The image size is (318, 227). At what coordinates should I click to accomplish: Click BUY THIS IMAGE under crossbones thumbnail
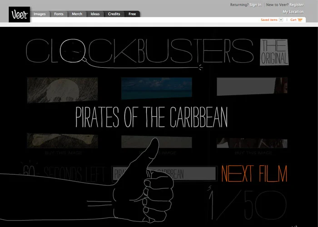click(x=64, y=153)
